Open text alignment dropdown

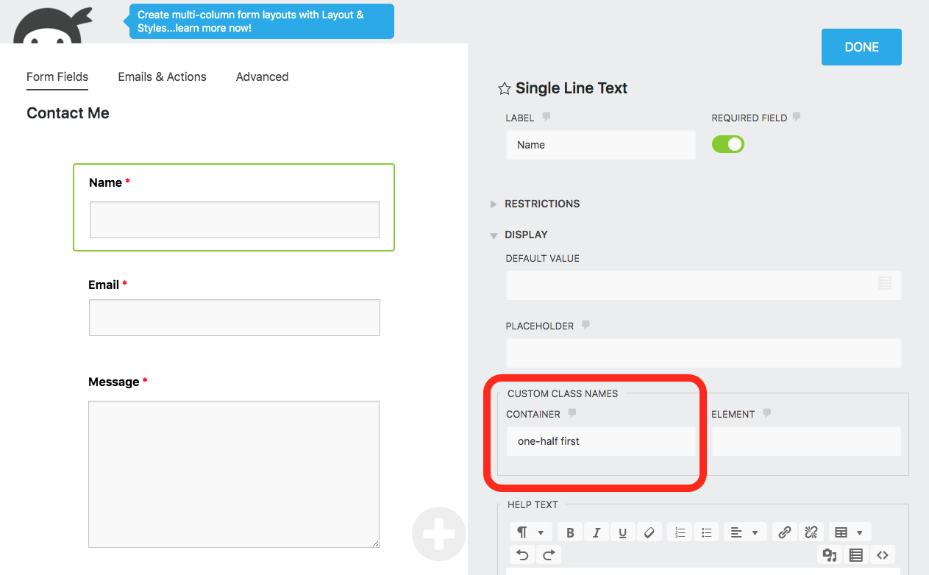[x=745, y=532]
